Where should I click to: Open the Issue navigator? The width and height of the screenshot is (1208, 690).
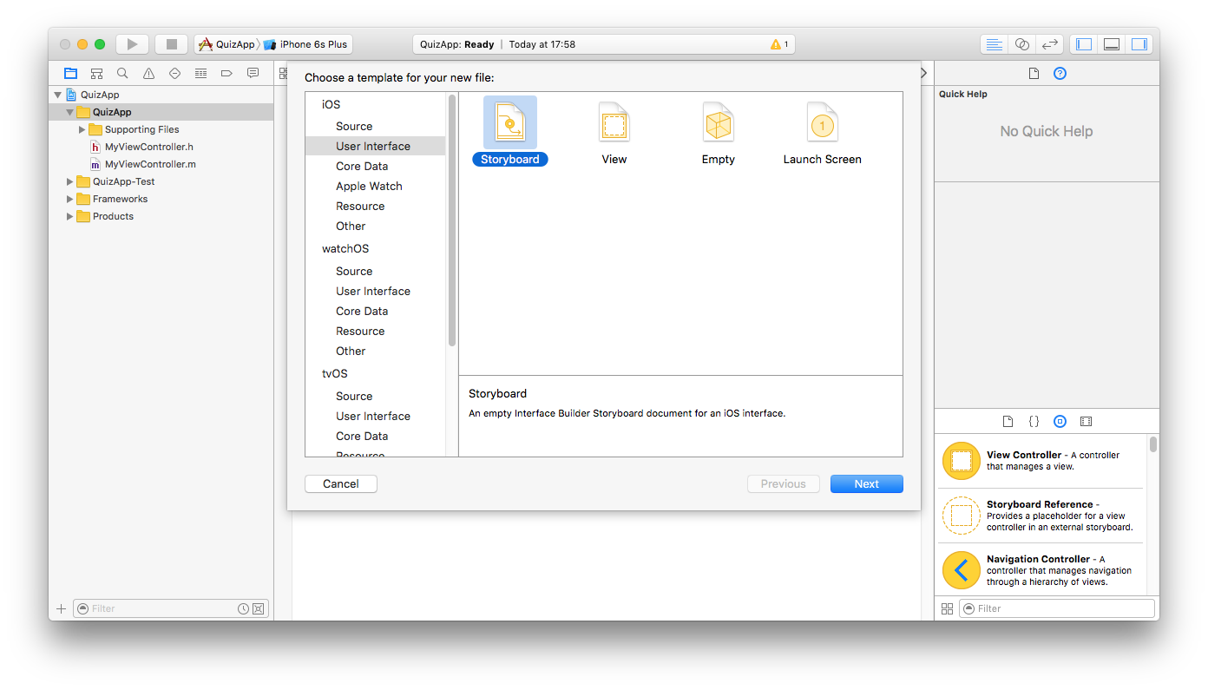[x=148, y=74]
